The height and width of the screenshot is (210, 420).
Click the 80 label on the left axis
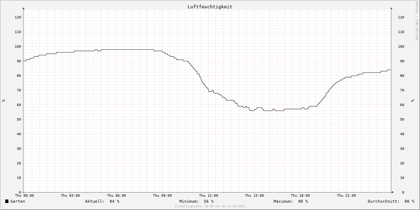[x=19, y=76]
